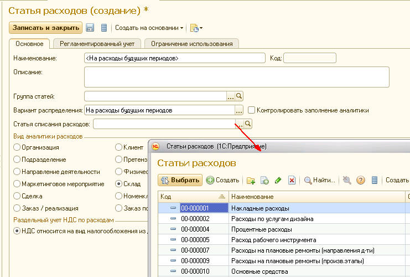Open the list icon next to save
Image resolution: width=410 pixels, height=277 pixels.
tap(104, 28)
